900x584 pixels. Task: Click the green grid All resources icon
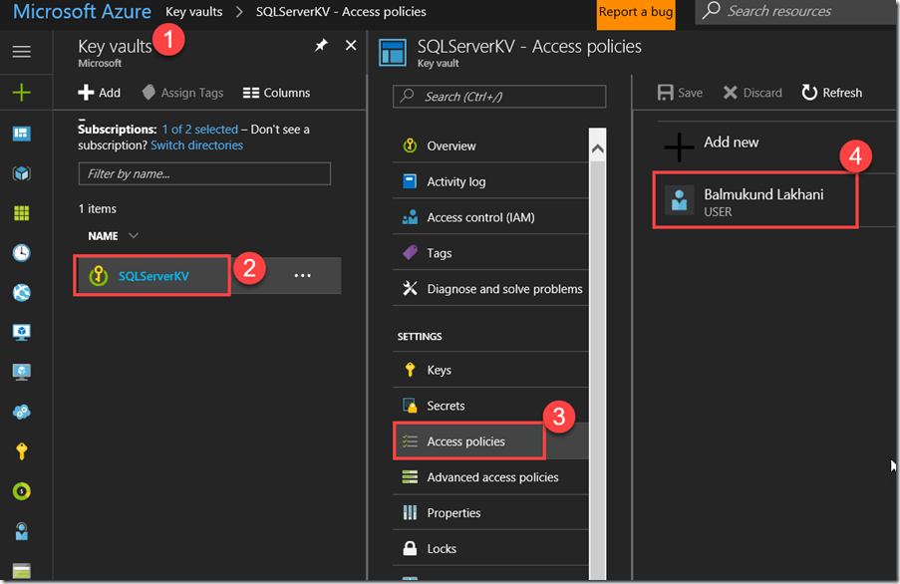pos(21,213)
